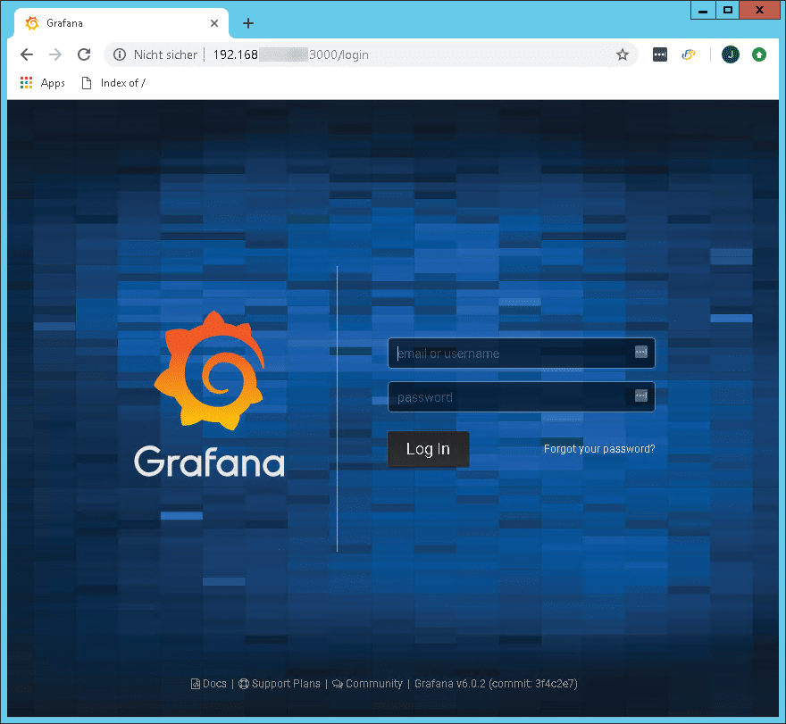Click the password field
The width and height of the screenshot is (786, 724).
[522, 397]
